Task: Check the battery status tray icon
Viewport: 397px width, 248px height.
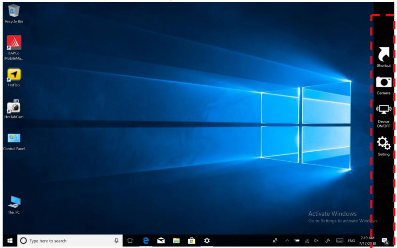Action: pos(297,241)
